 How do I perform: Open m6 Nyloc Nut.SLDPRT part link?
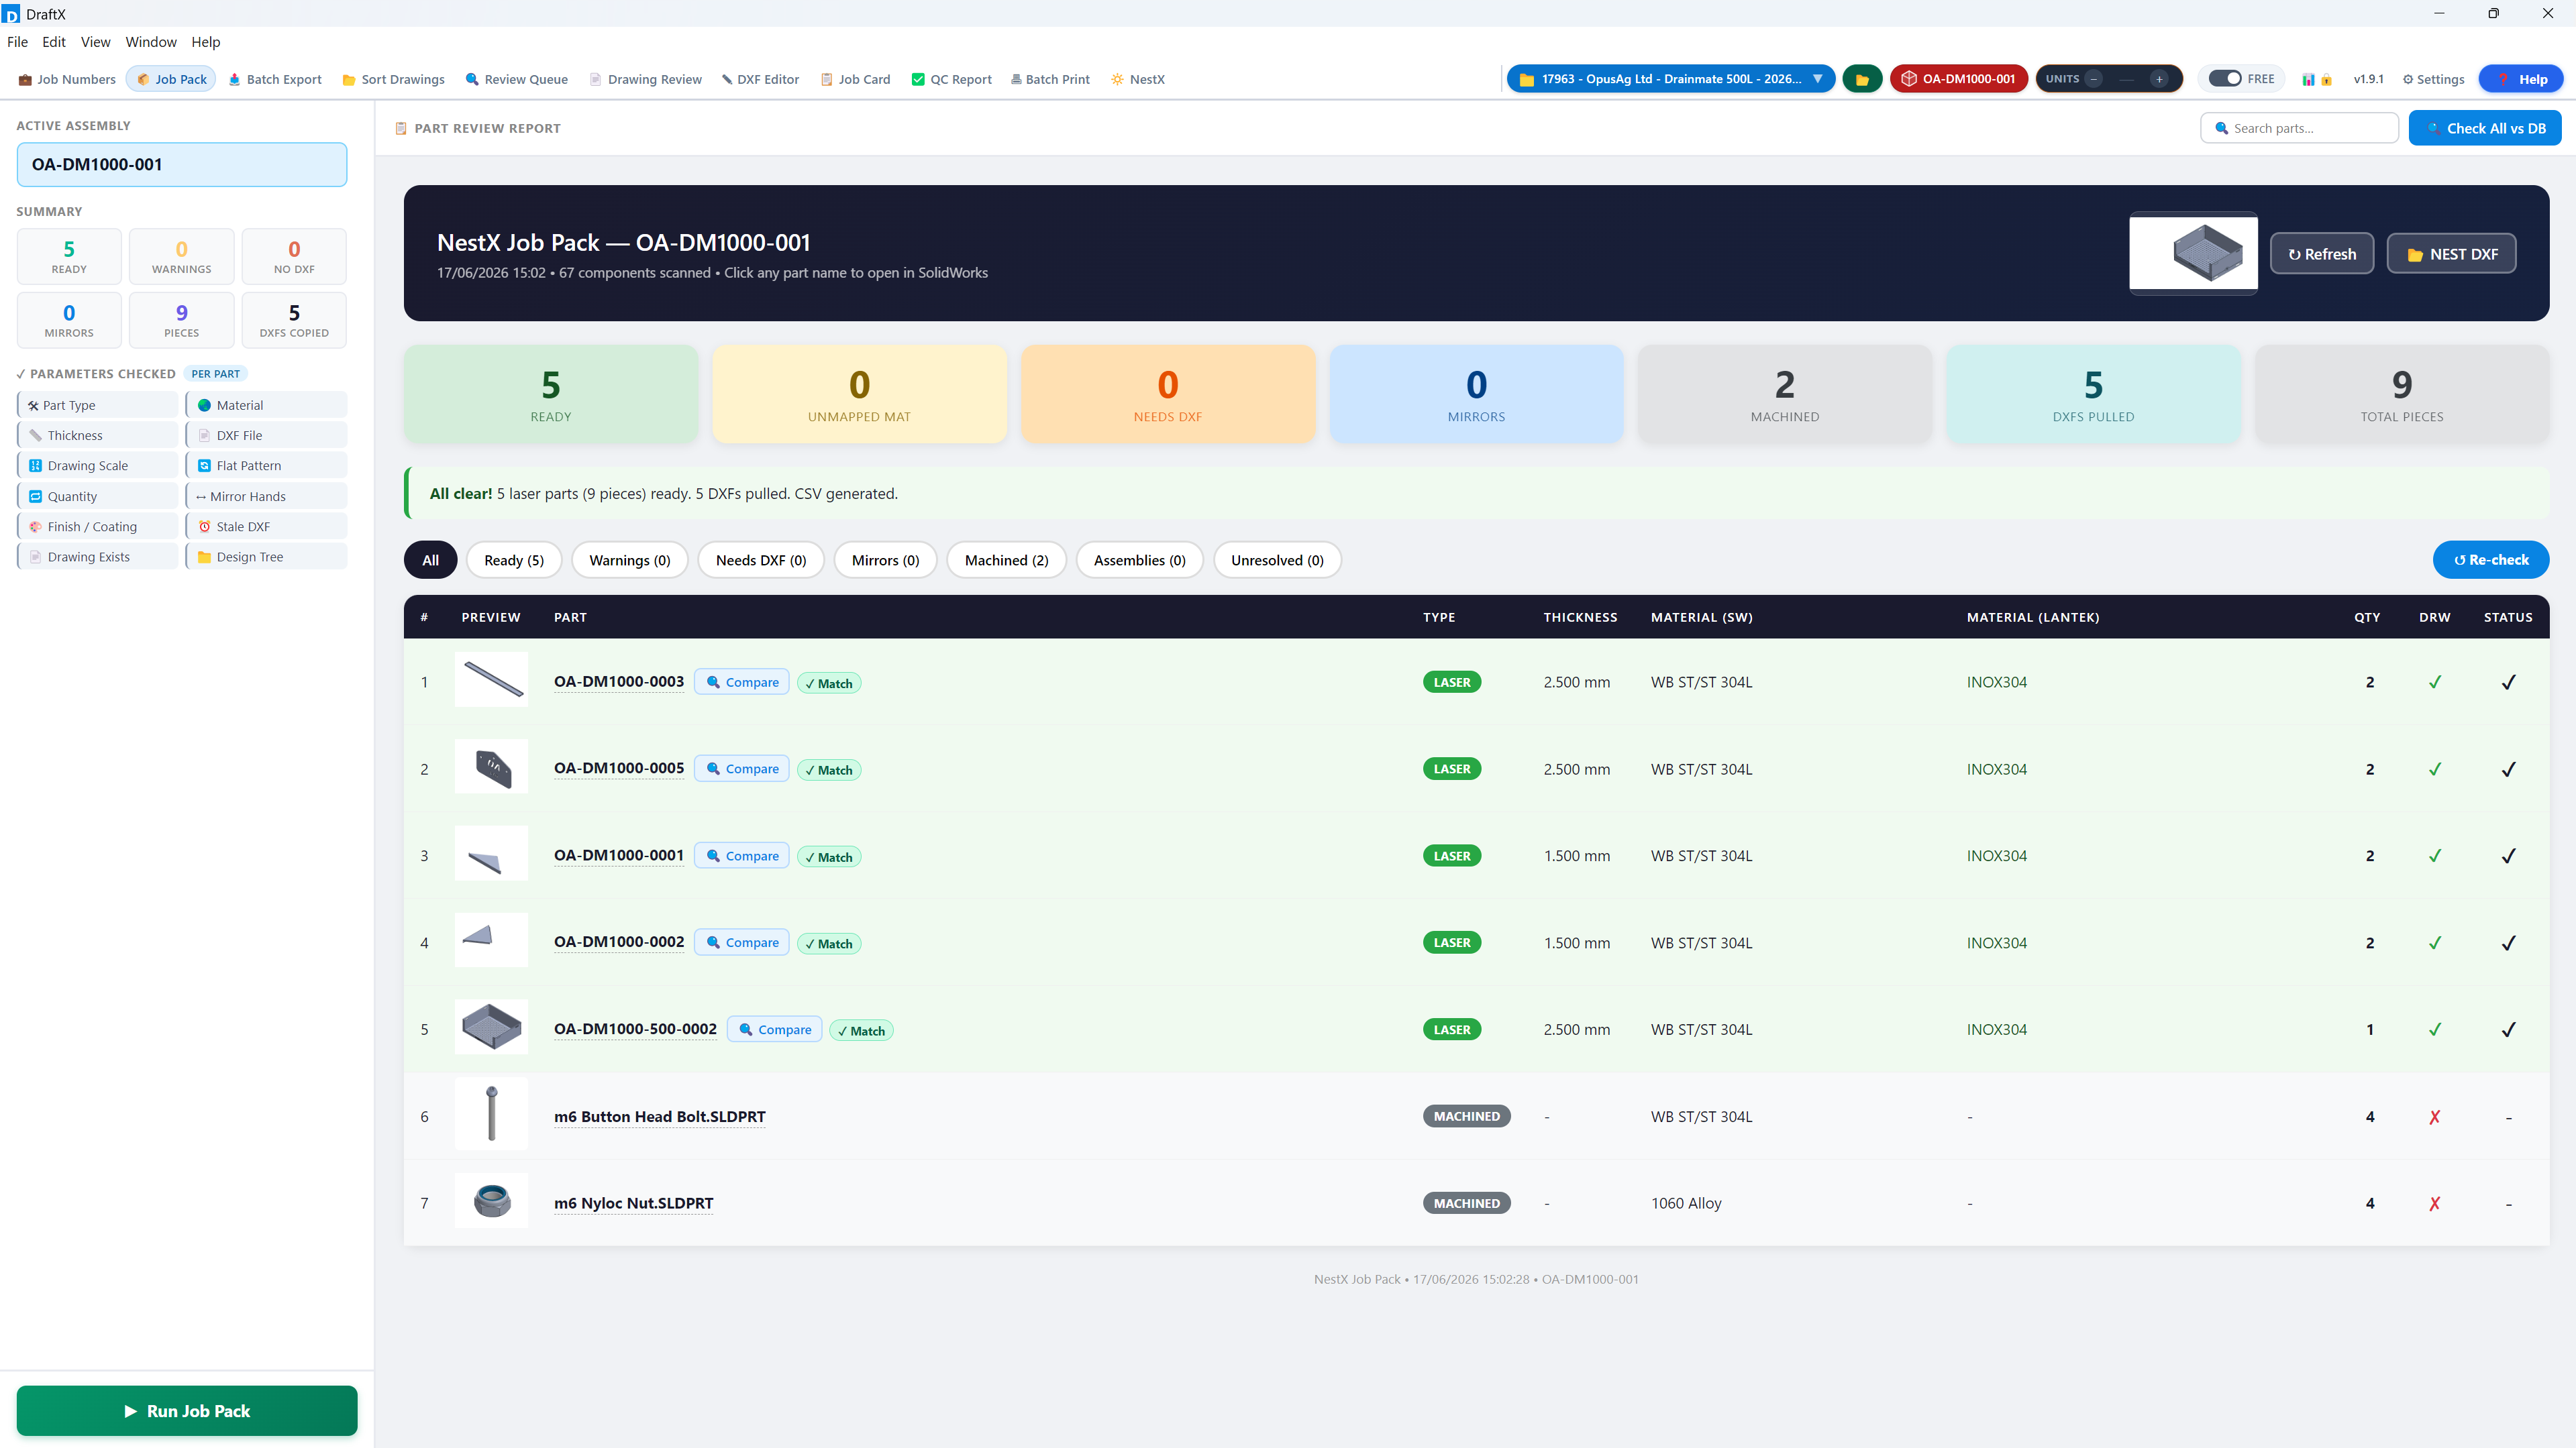pos(634,1203)
